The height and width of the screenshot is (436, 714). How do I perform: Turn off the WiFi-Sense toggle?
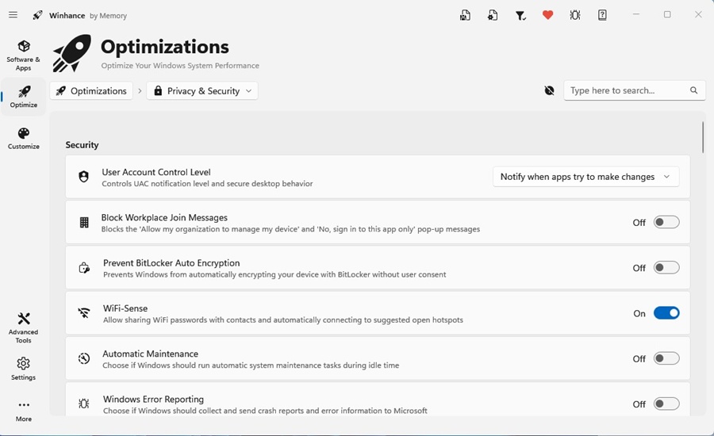(666, 313)
